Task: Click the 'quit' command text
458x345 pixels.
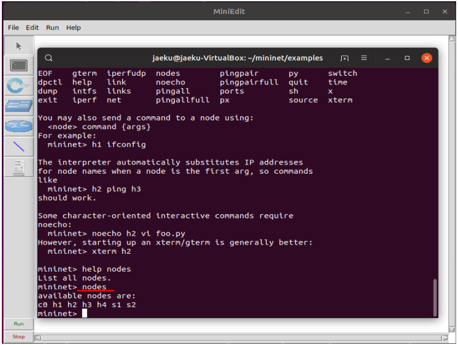Action: click(298, 83)
